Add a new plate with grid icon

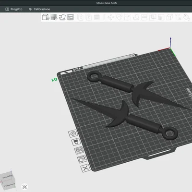pos(54,17)
